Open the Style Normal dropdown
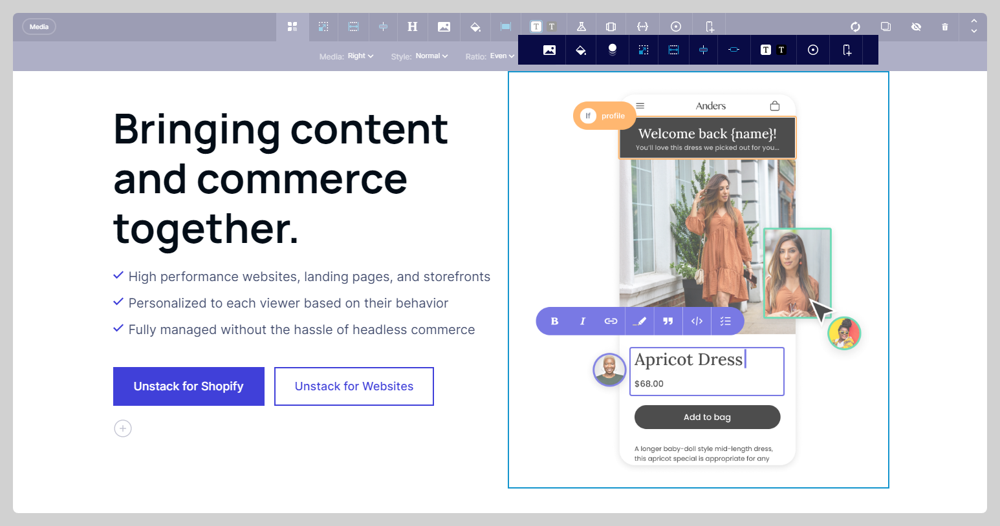1000x526 pixels. click(x=431, y=56)
